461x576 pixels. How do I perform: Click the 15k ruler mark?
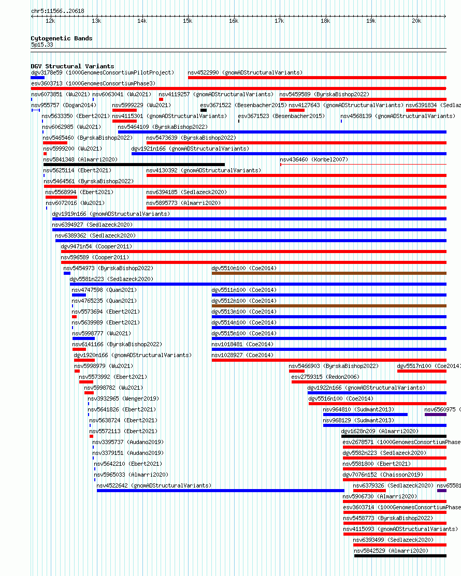point(188,21)
